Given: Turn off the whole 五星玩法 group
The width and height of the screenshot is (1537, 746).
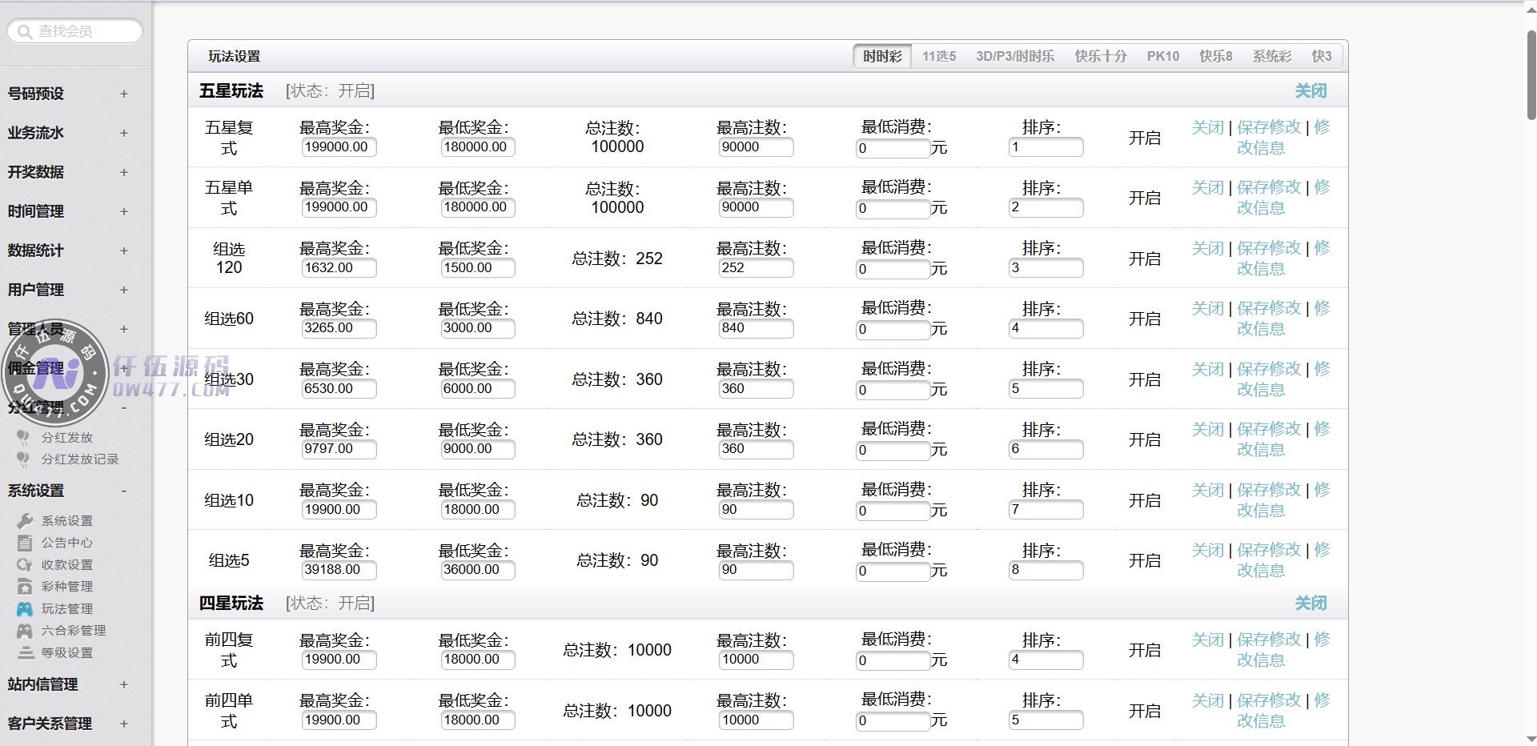Looking at the screenshot, I should (x=1310, y=91).
